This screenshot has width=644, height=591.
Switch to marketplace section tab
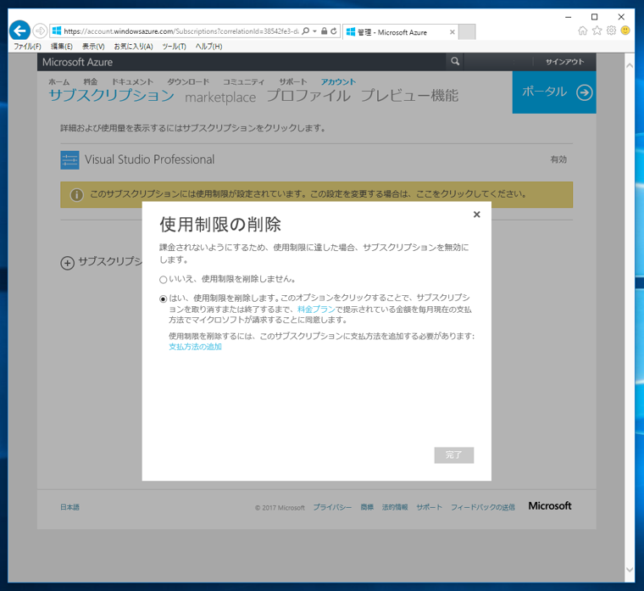click(220, 98)
